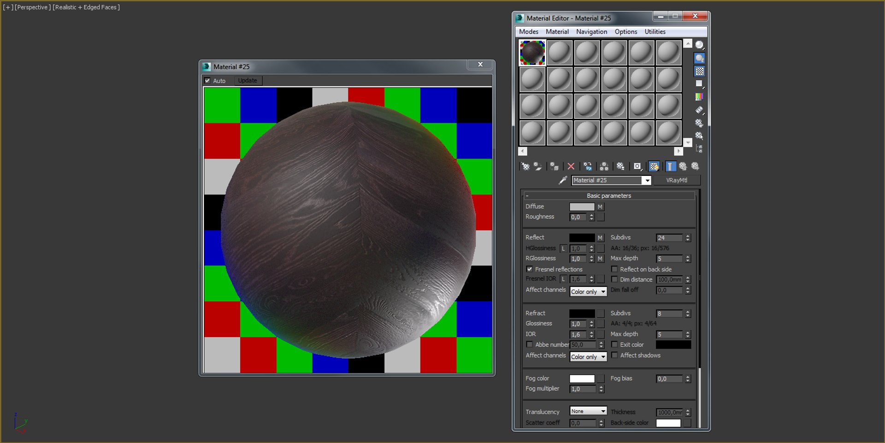The image size is (885, 443).
Task: Open the Material menu
Action: [557, 32]
